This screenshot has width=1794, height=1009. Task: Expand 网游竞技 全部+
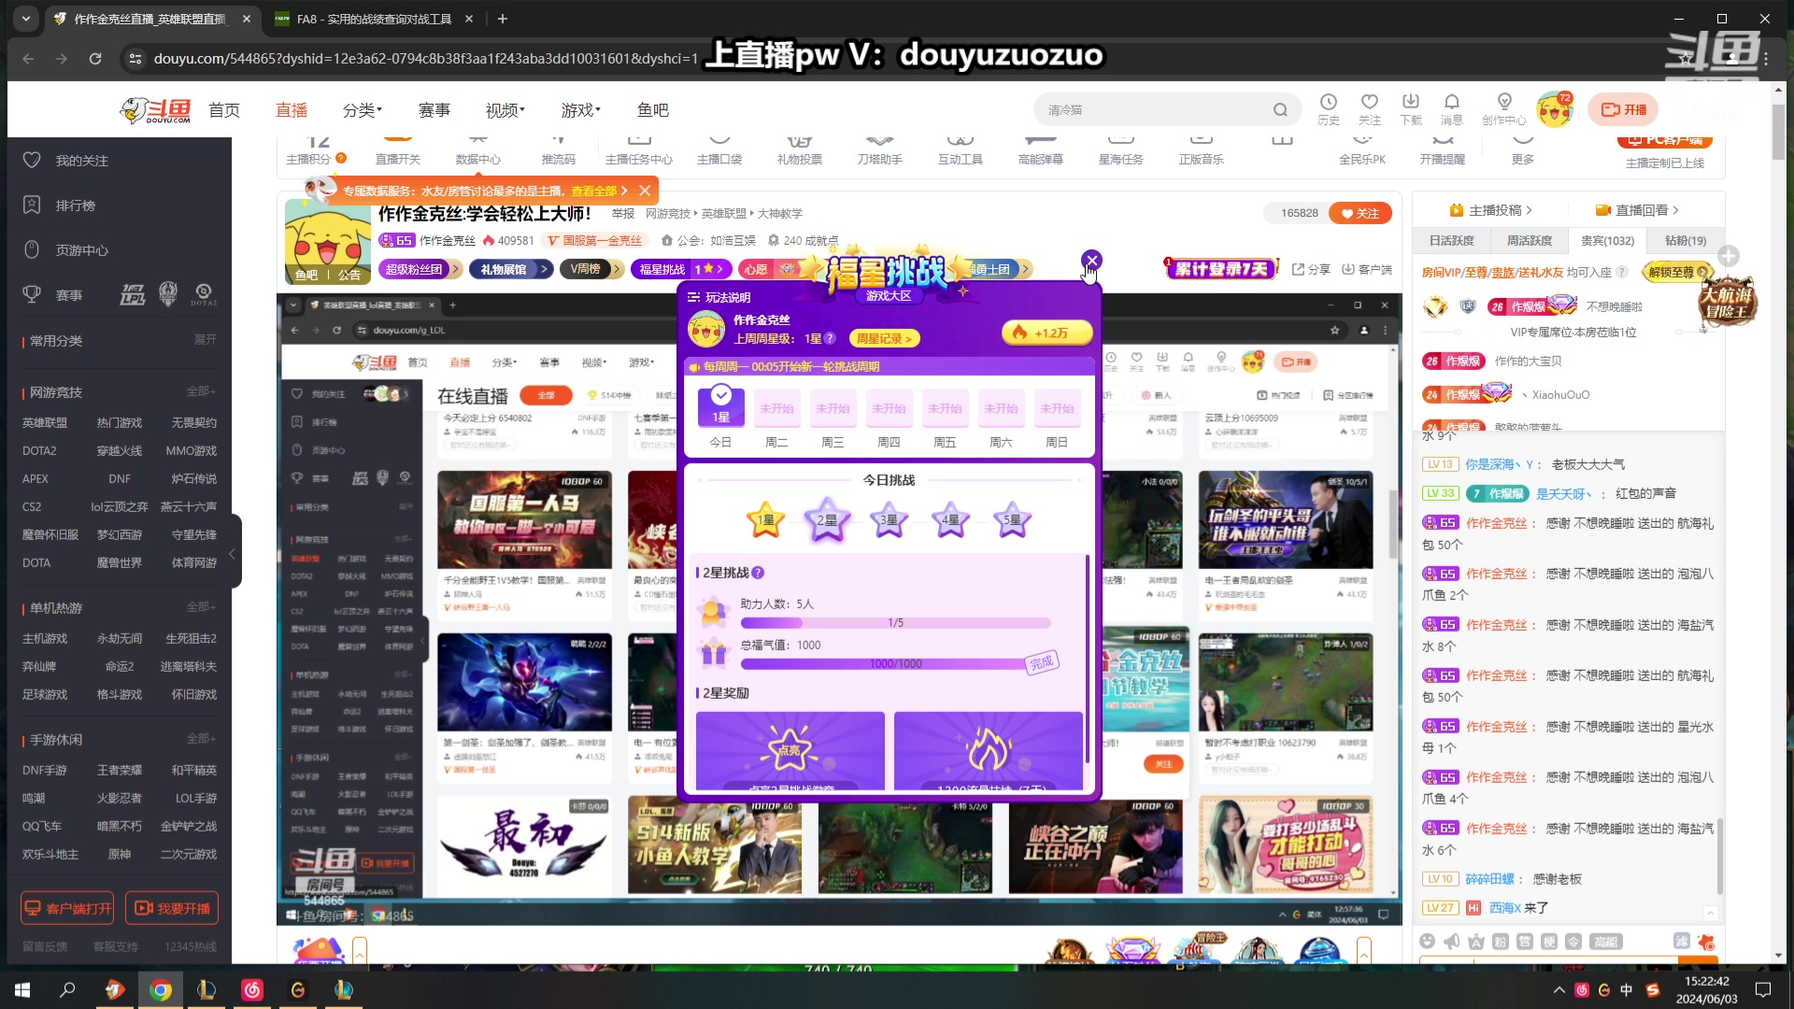coord(201,391)
